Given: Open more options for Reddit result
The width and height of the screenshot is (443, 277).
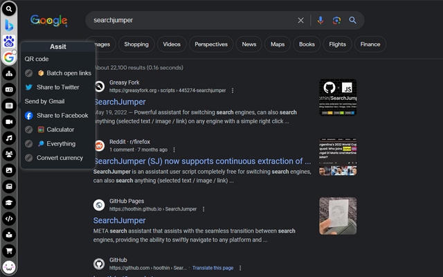Looking at the screenshot, I should coord(174,150).
